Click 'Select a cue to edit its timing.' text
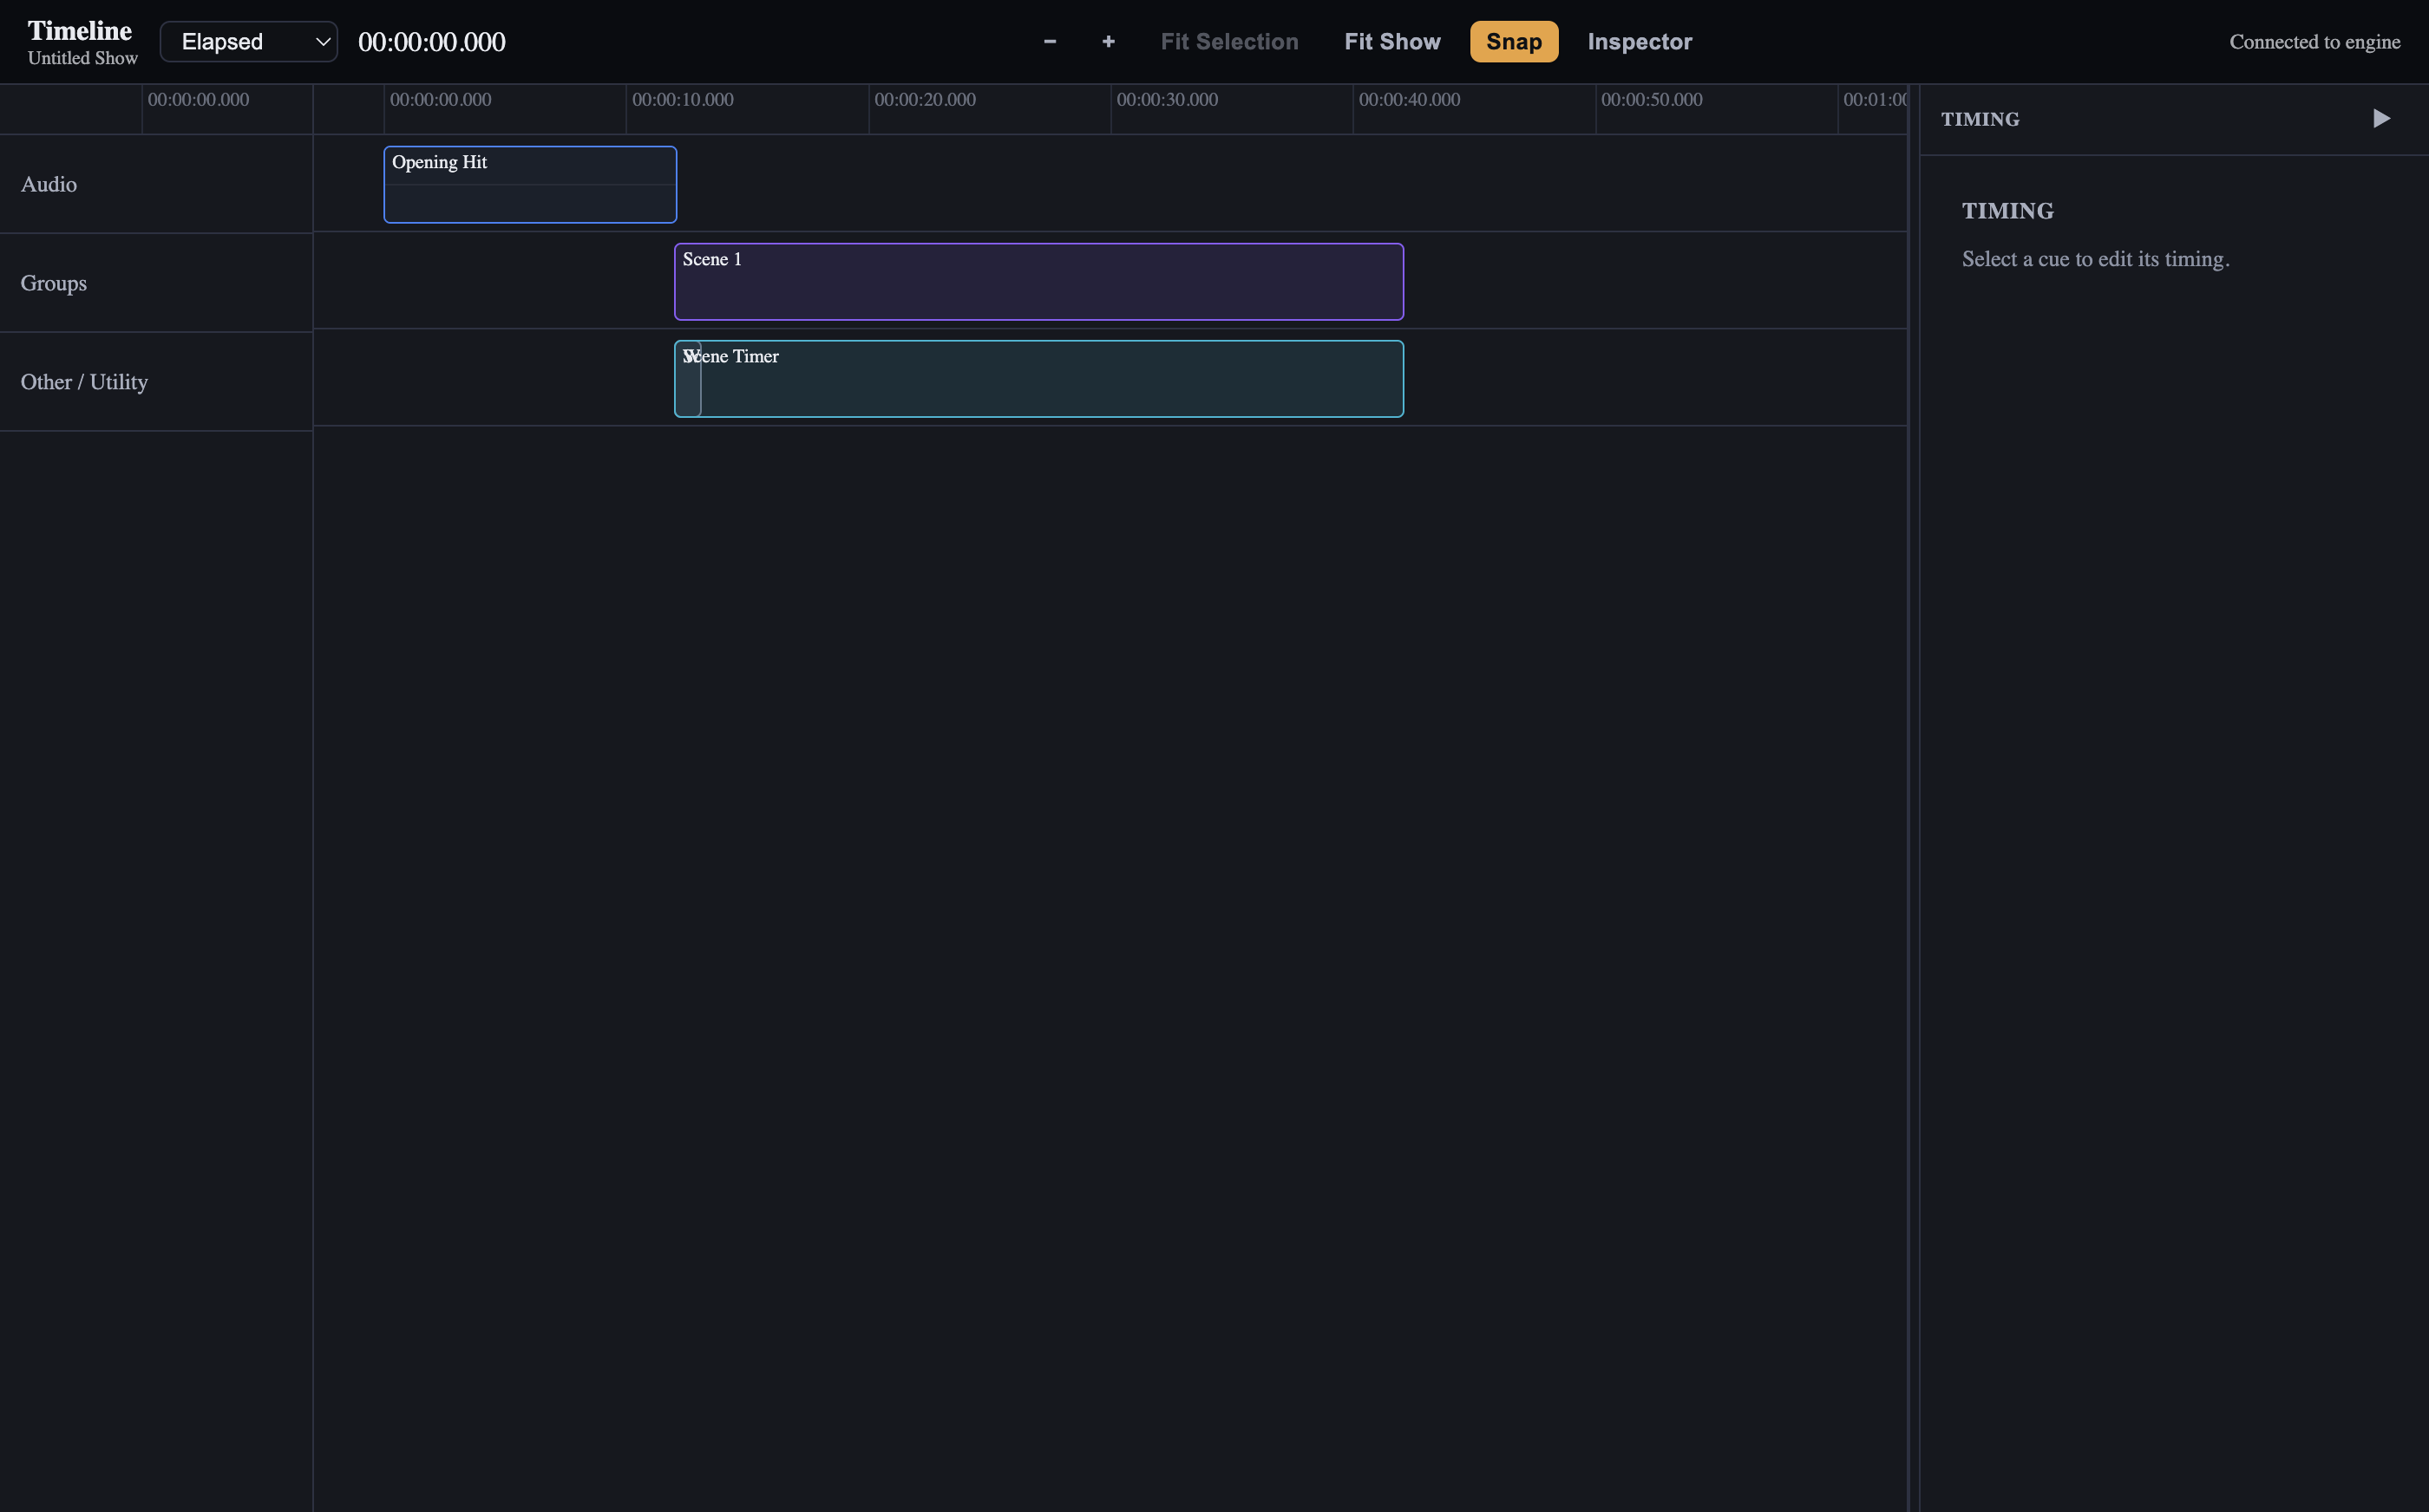Viewport: 2429px width, 1512px height. [x=2095, y=259]
